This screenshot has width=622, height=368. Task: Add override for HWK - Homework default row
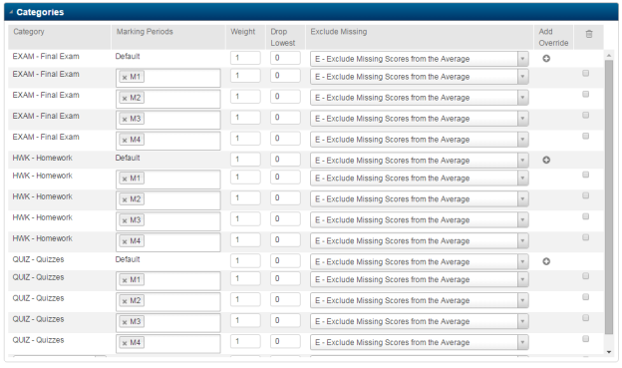tap(546, 160)
